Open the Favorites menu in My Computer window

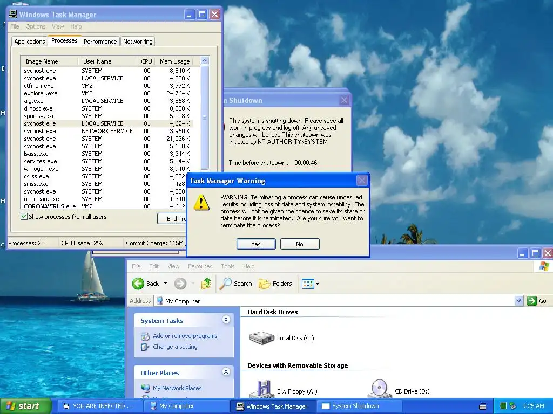coord(200,266)
